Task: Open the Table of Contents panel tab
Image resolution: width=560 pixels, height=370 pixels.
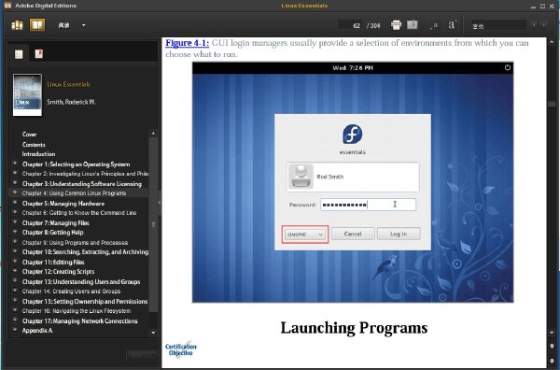Action: click(19, 54)
